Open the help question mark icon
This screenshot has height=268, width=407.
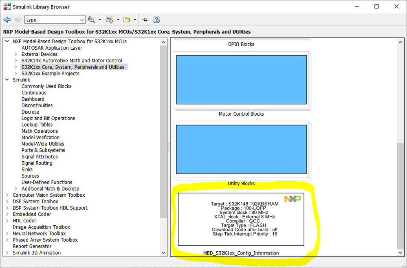coord(156,20)
